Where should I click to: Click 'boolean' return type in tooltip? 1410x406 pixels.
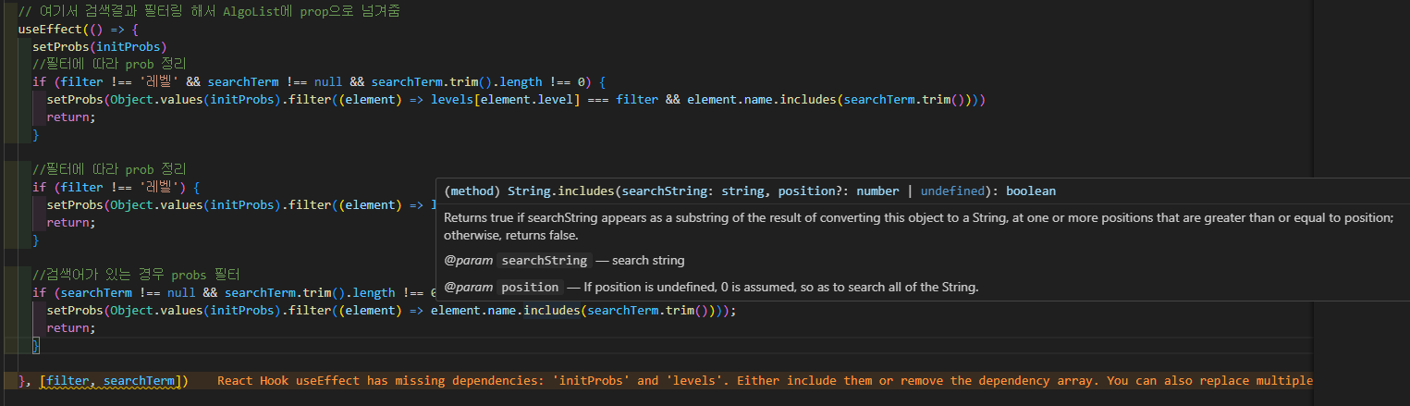click(1031, 191)
